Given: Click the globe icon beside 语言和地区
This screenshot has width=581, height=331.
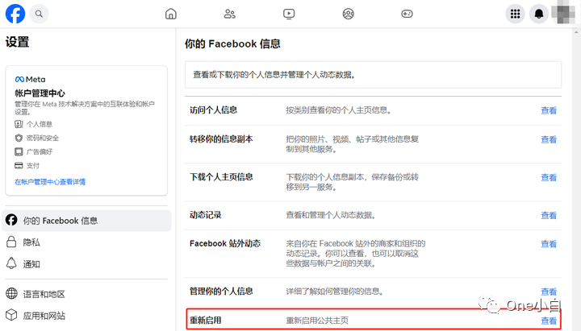Looking at the screenshot, I should (x=11, y=293).
